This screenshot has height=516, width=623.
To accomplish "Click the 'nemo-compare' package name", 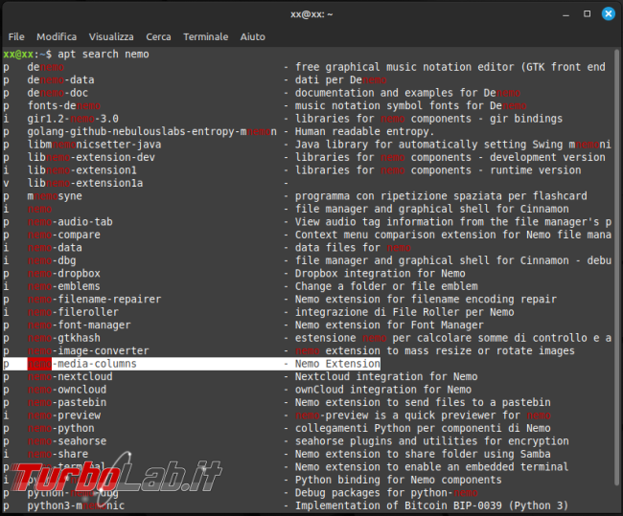I will 63,235.
